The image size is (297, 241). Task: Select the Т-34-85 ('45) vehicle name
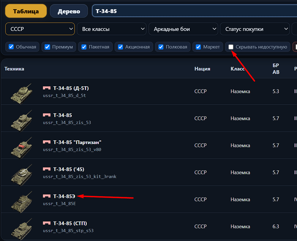point(69,169)
